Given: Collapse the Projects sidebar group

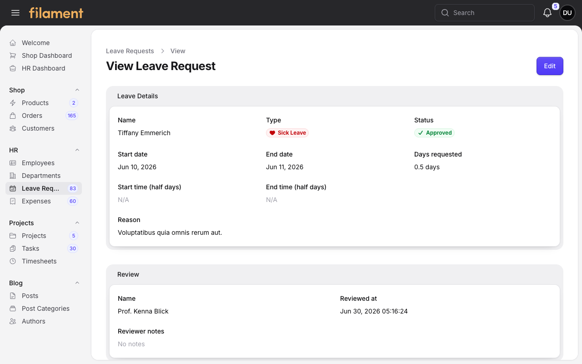Looking at the screenshot, I should click(77, 223).
